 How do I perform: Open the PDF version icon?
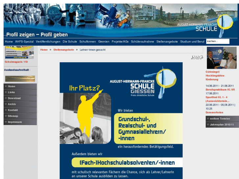[x=193, y=57]
